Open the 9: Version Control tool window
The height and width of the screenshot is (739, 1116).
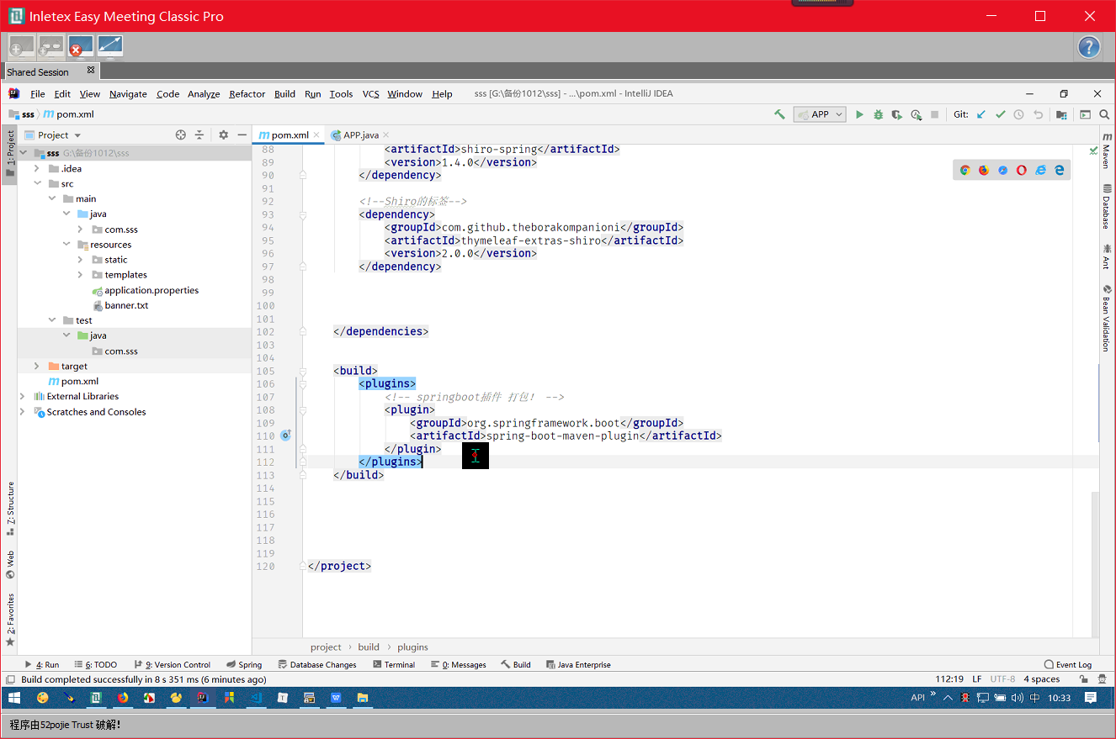point(172,664)
